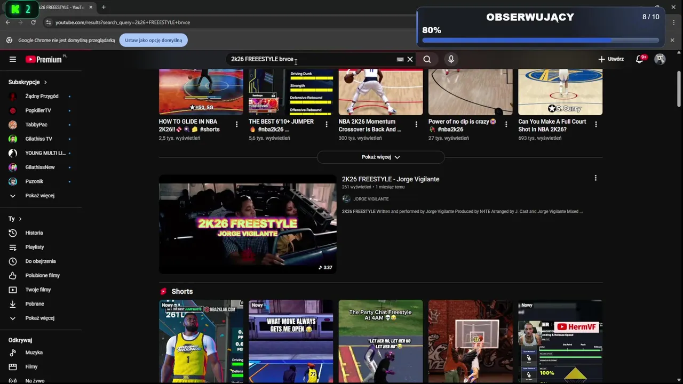Open Do obejrzenia watch later
683x384 pixels.
click(x=41, y=261)
